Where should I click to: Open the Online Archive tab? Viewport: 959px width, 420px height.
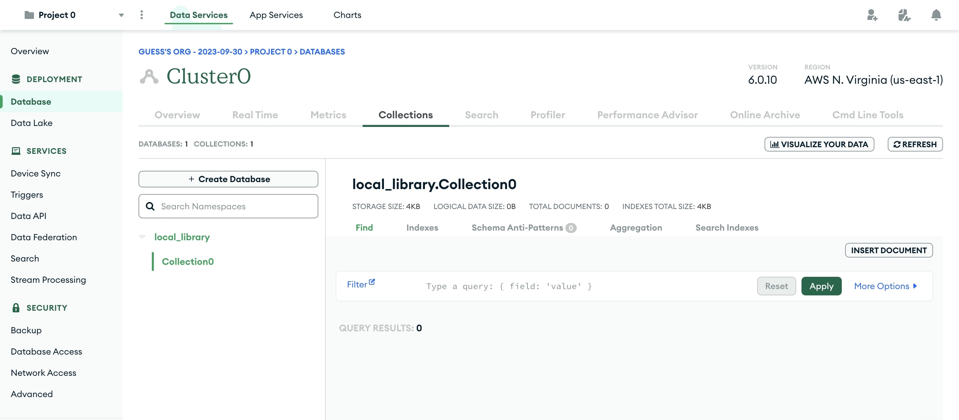[765, 115]
